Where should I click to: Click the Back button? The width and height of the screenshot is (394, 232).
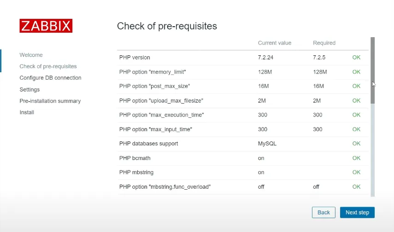tap(323, 212)
